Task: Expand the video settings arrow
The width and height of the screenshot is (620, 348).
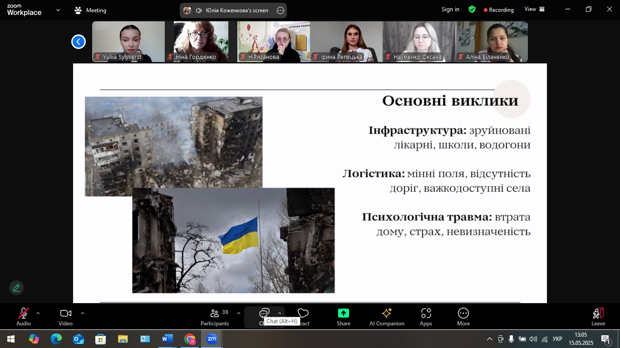Action: click(x=83, y=313)
